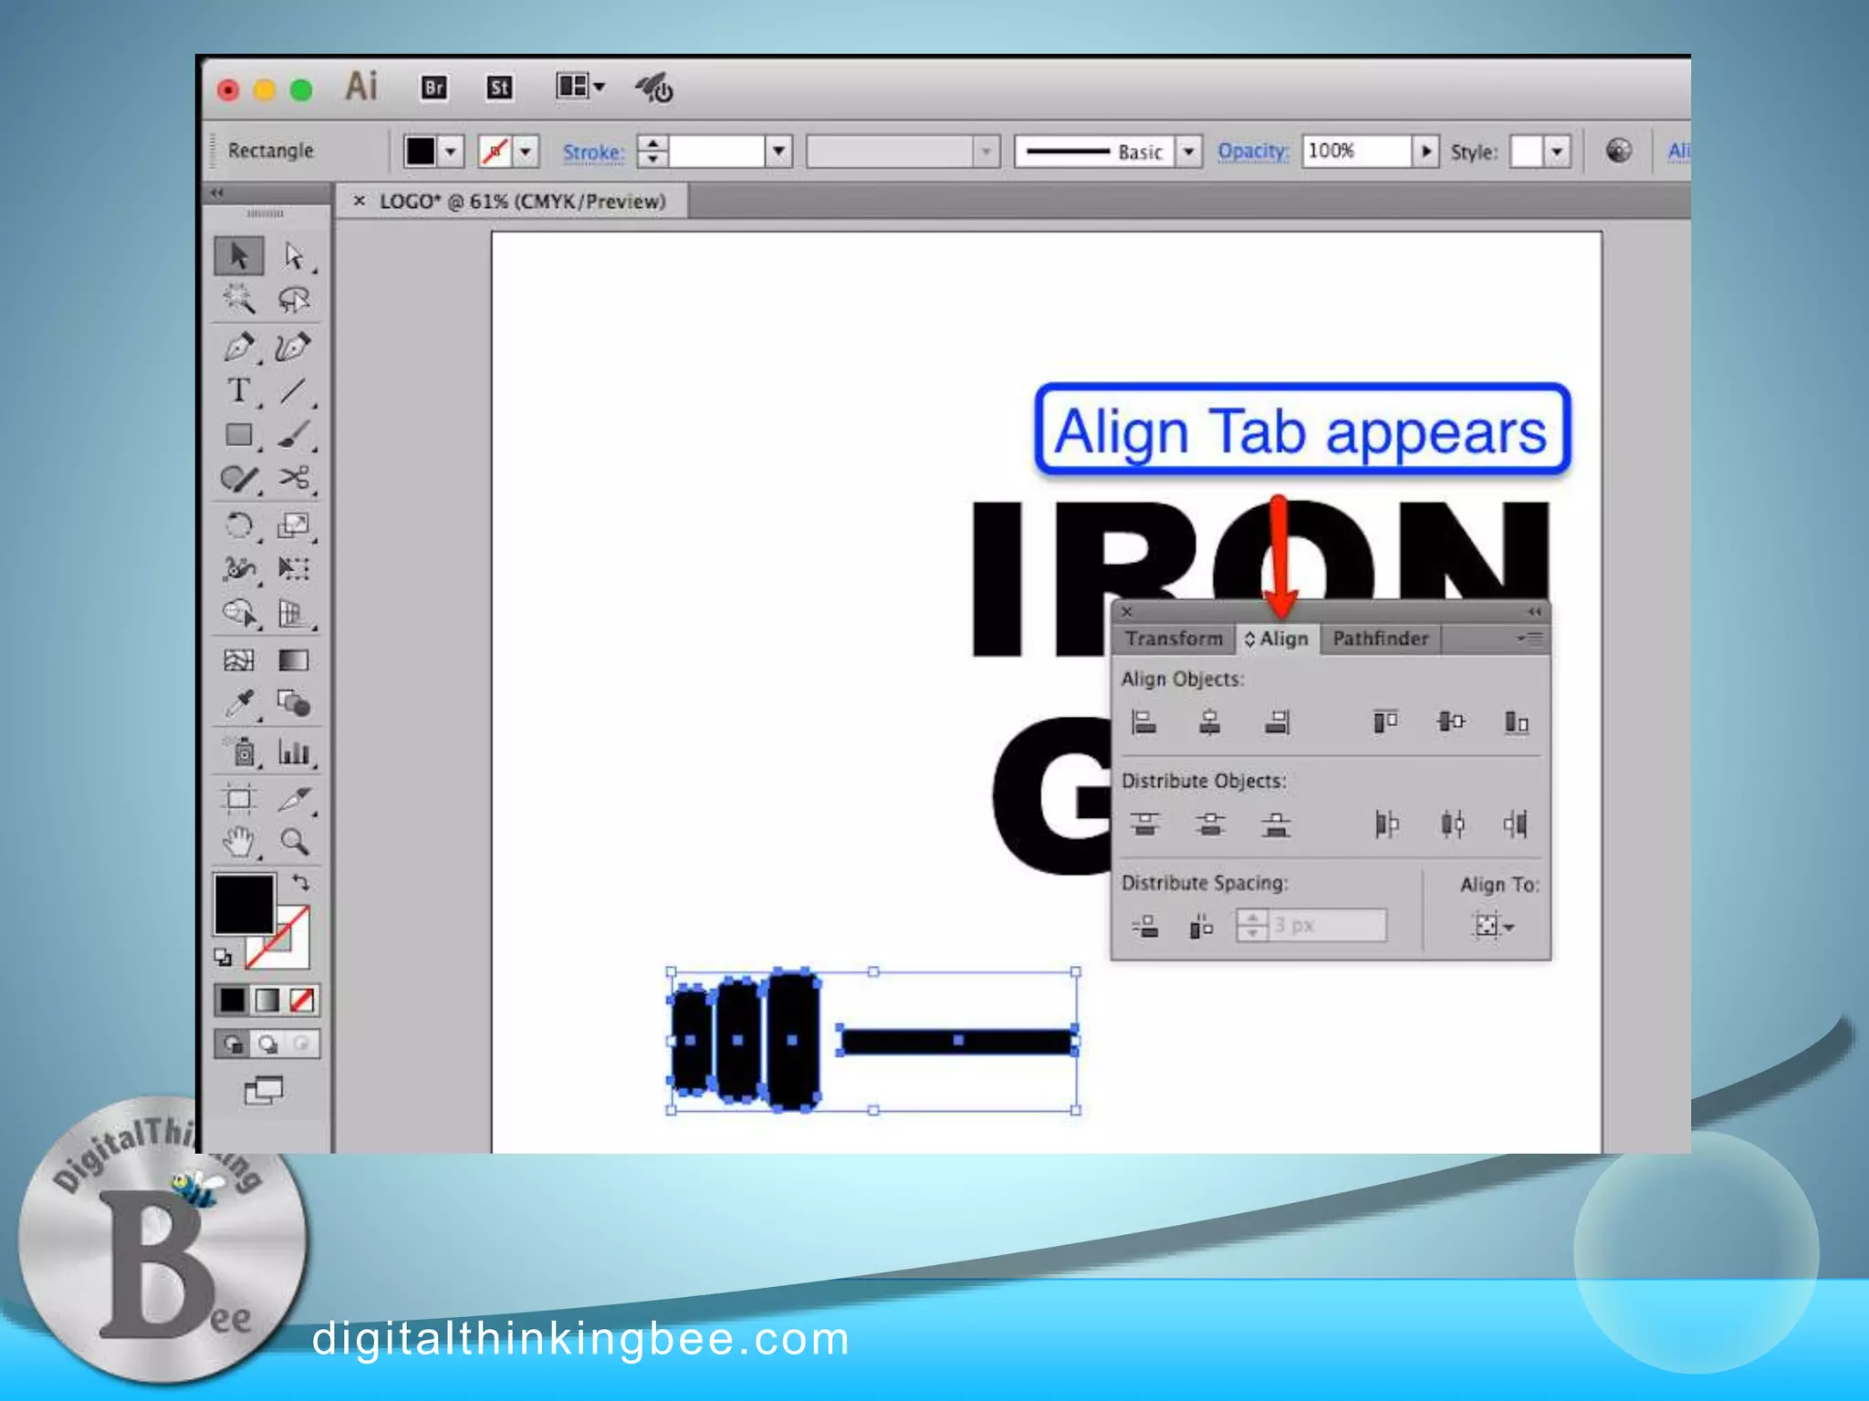Click the Stroke link label
Image resolution: width=1869 pixels, height=1401 pixels.
(593, 152)
